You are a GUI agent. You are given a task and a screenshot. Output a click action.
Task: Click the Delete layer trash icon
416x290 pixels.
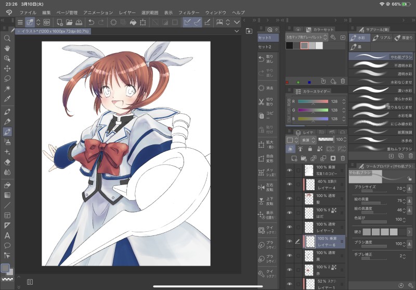343,159
